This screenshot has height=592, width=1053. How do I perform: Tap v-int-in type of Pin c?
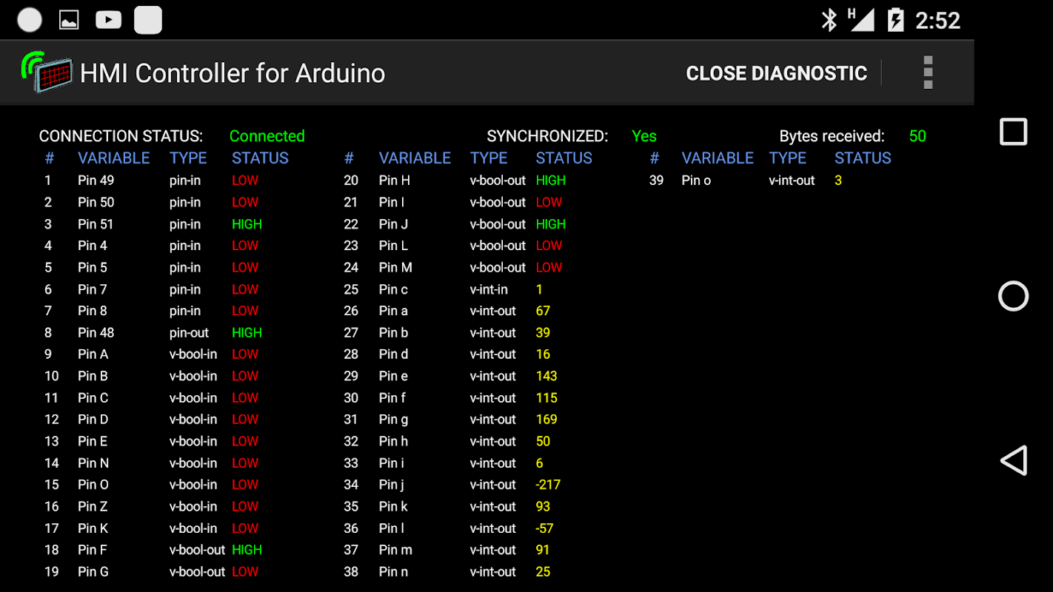point(489,289)
